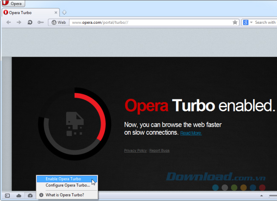Select What is Opera Turbo? entry
The width and height of the screenshot is (277, 201).
coord(67,195)
